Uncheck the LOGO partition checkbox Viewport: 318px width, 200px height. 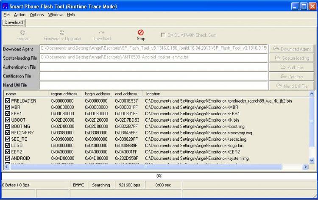point(8,145)
